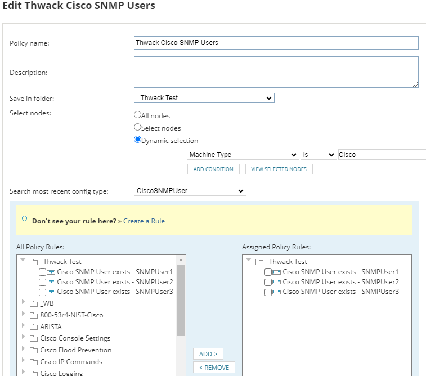Expand the Cisco Console Settings folder
426x376 pixels.
tap(23, 337)
